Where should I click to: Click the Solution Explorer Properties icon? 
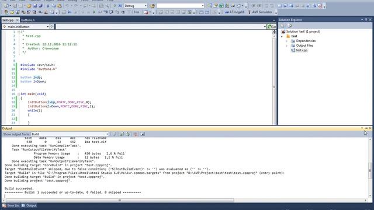(x=282, y=26)
